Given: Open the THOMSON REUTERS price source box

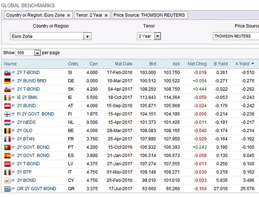Looking at the screenshot, I should click(x=236, y=36).
